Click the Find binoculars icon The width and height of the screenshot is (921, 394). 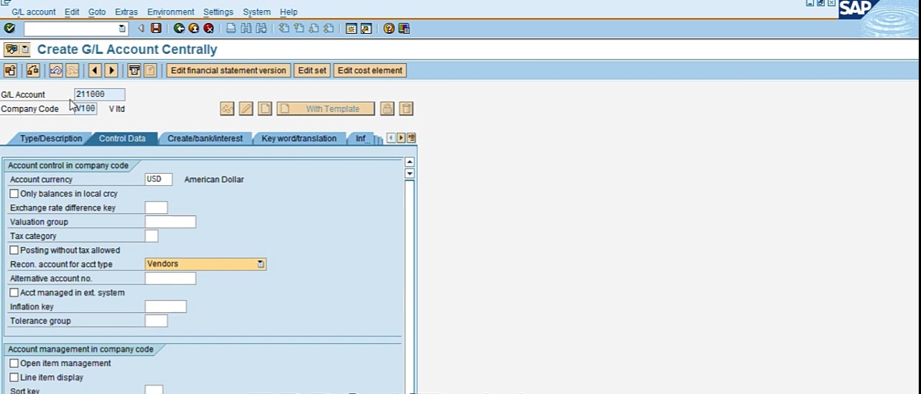point(246,29)
